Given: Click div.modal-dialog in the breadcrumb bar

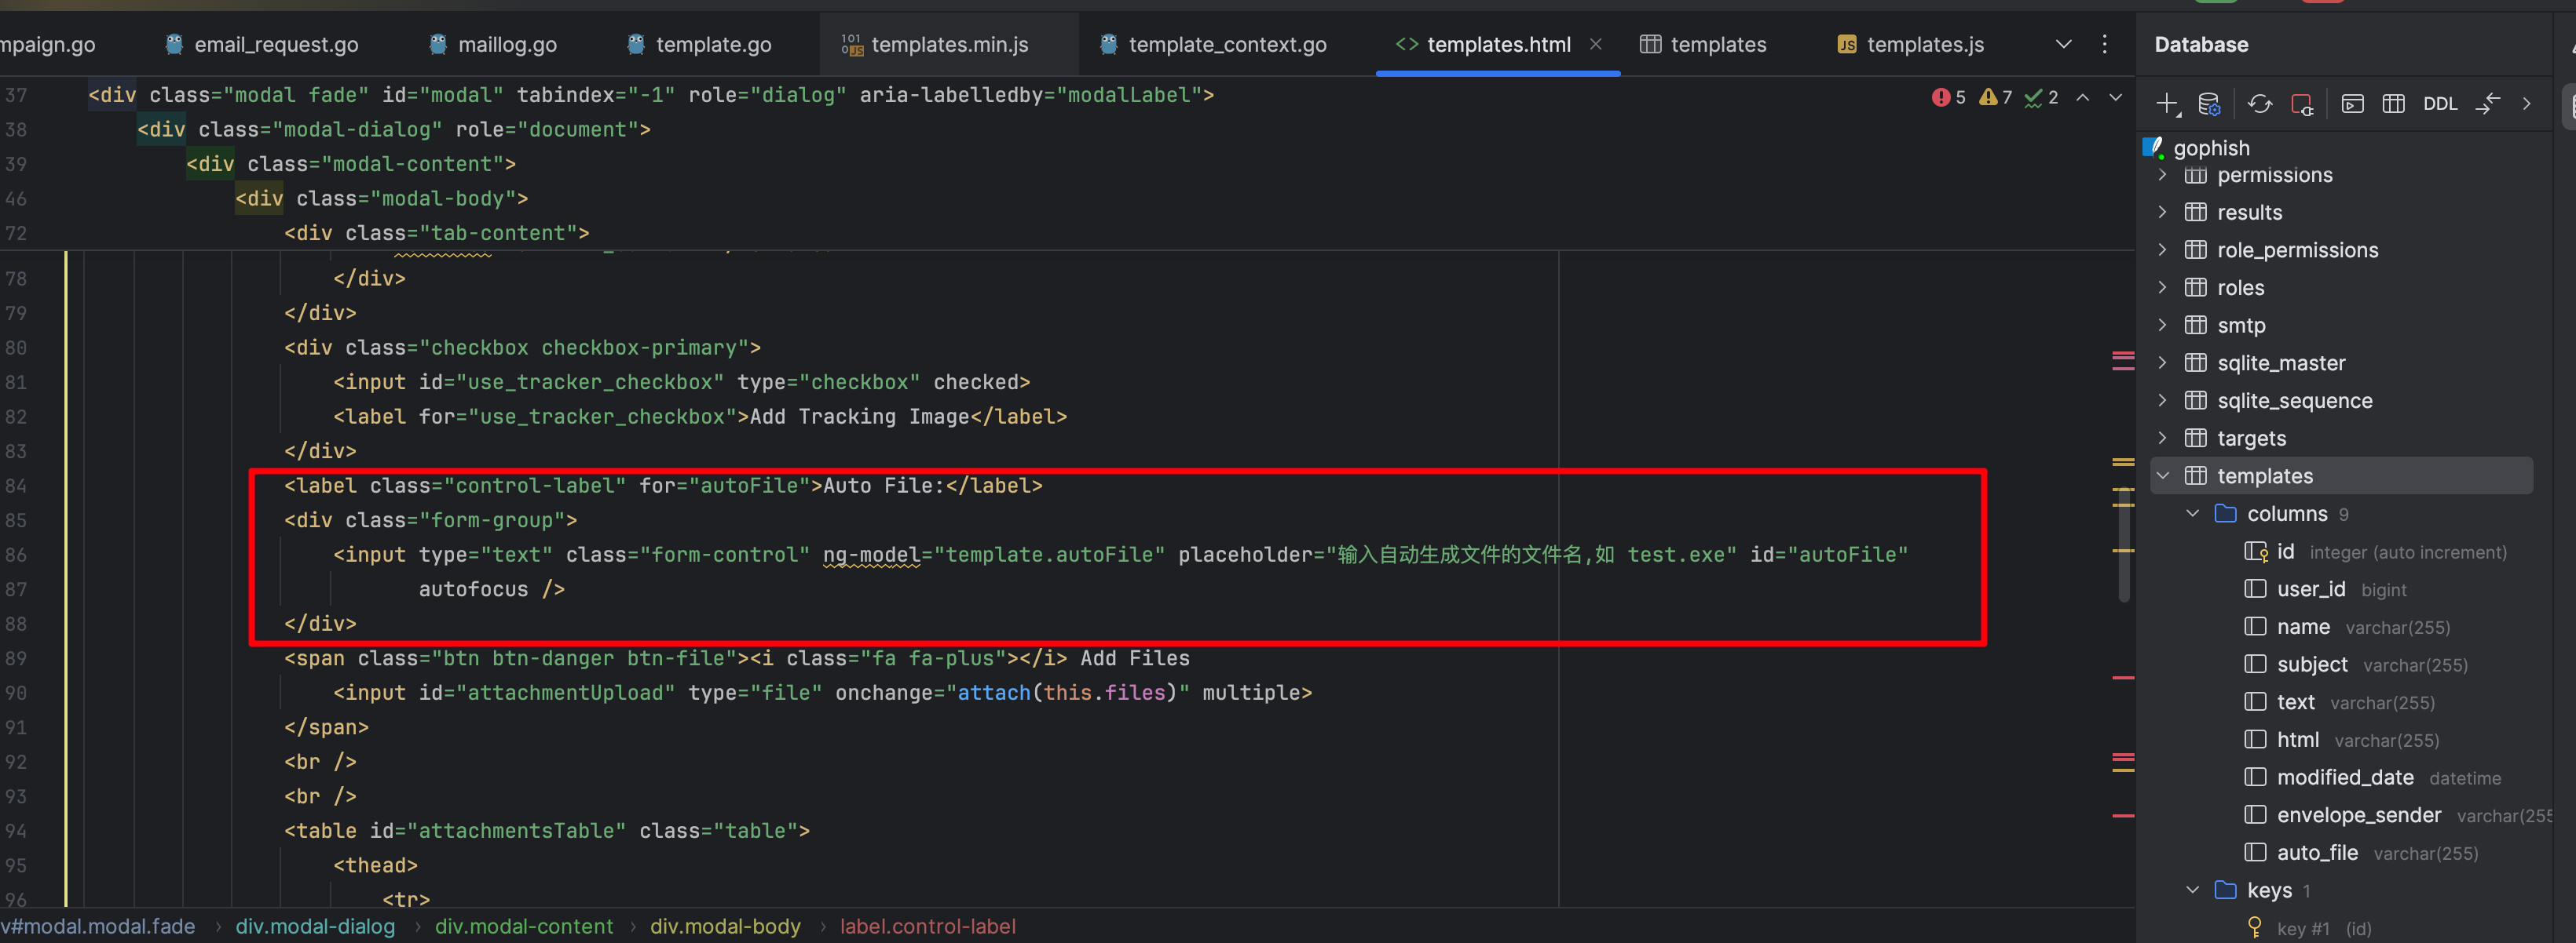Looking at the screenshot, I should click(315, 927).
